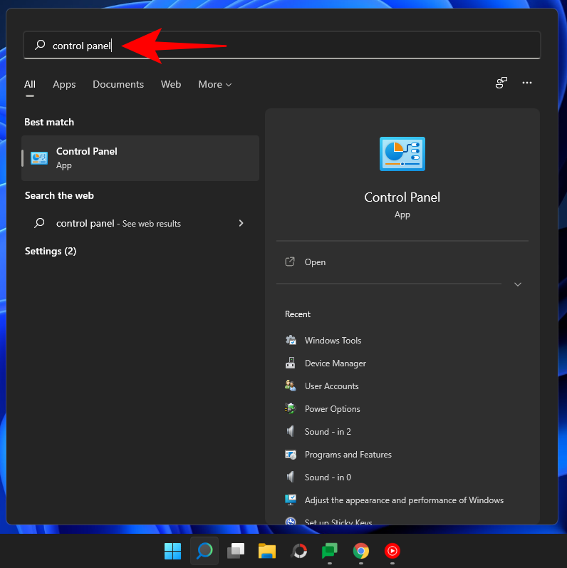This screenshot has width=567, height=568.
Task: Open the three-dot more options menu
Action: point(527,83)
